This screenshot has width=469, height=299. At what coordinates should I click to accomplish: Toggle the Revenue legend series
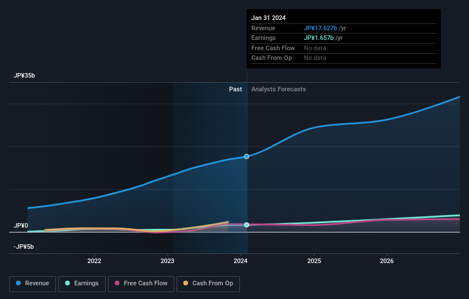(33, 284)
